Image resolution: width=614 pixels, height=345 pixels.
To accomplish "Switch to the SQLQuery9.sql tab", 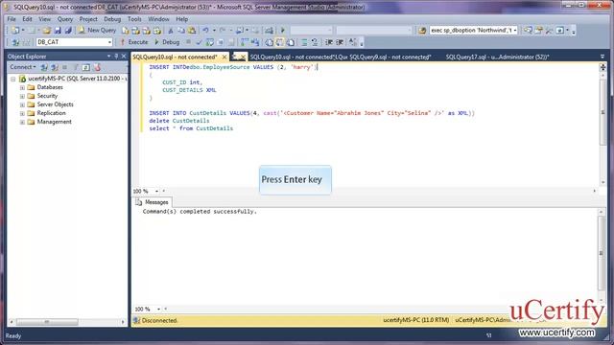I will (x=390, y=57).
